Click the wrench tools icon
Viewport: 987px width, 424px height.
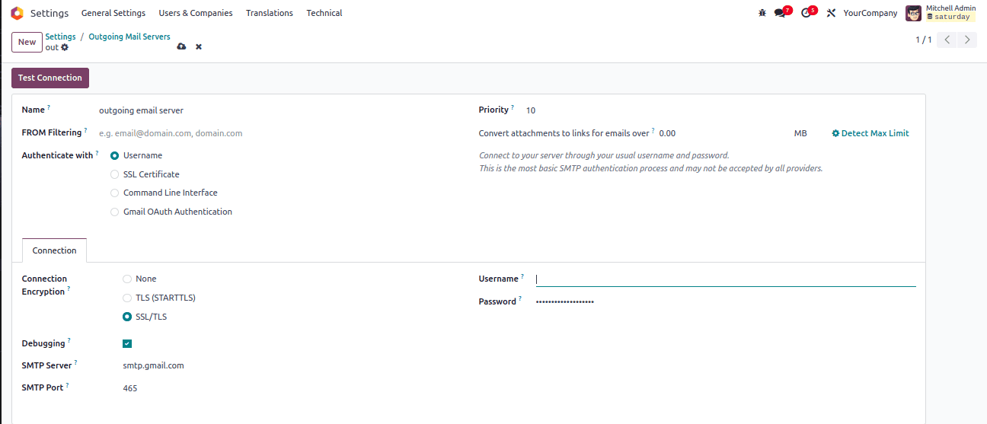831,13
